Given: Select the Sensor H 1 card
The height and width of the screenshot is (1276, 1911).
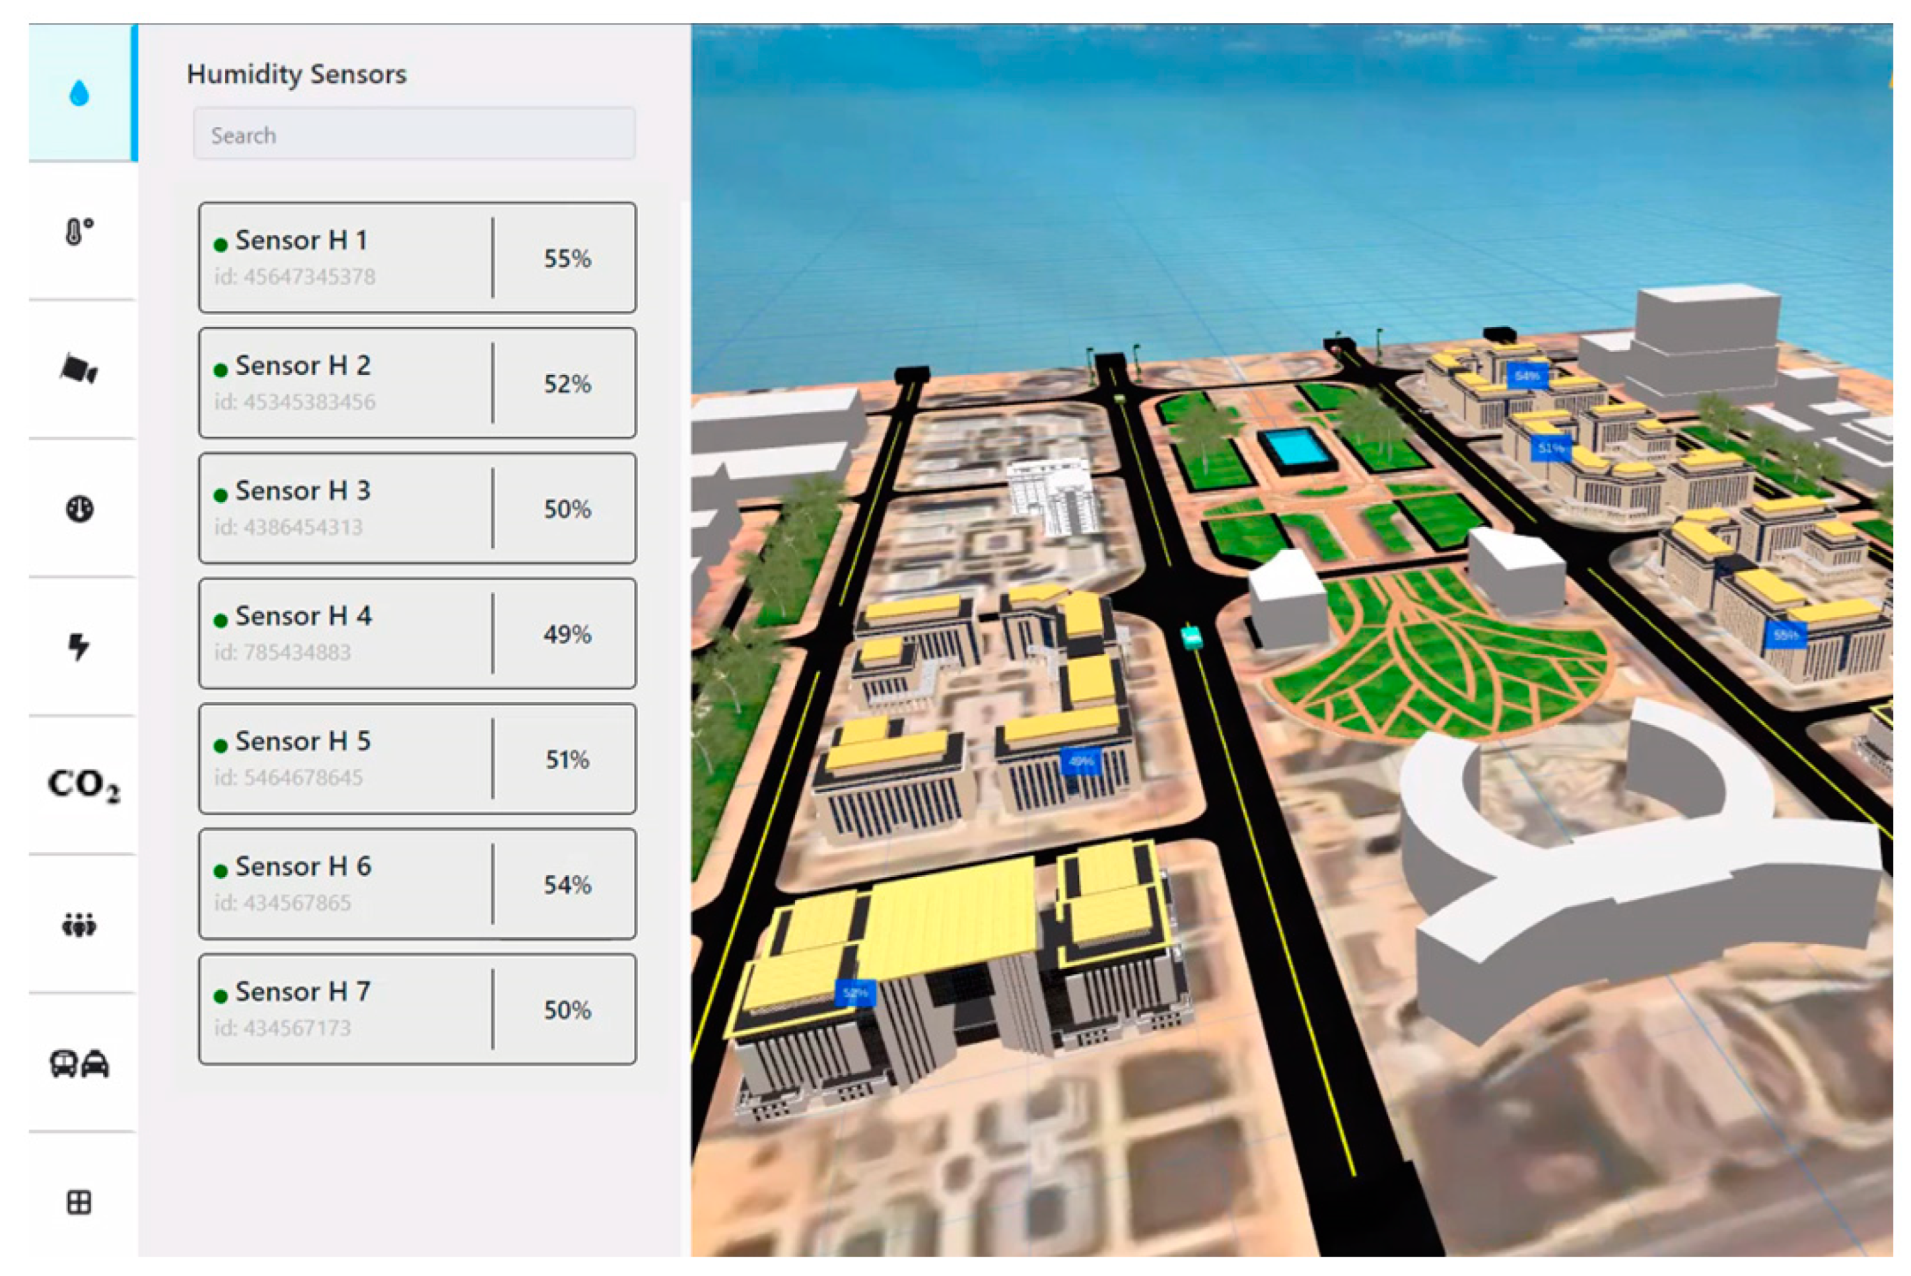Looking at the screenshot, I should (x=417, y=258).
